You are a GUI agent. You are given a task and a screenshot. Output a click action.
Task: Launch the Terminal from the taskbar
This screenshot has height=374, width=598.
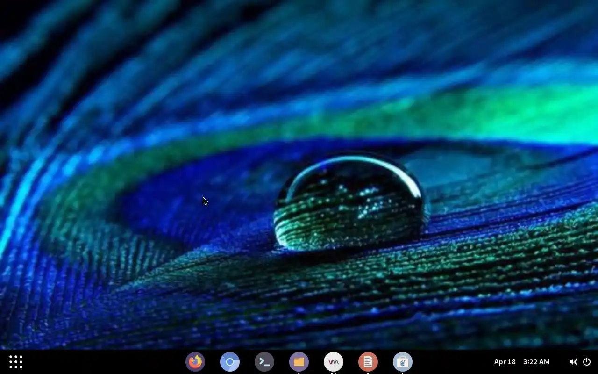[x=264, y=362]
